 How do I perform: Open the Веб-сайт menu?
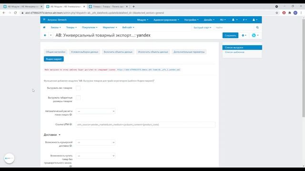128,28
